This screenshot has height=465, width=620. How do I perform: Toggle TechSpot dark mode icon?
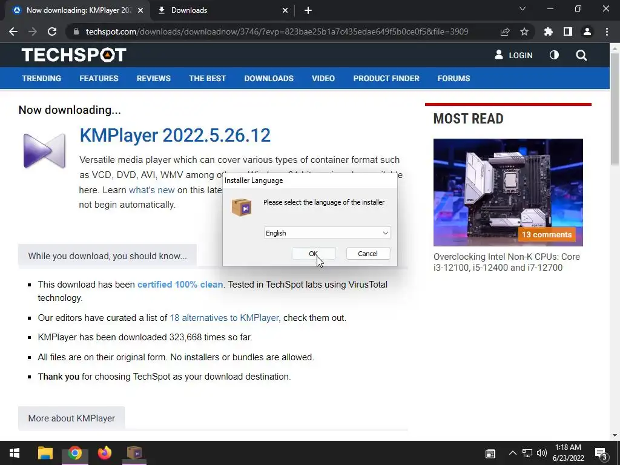pyautogui.click(x=555, y=55)
